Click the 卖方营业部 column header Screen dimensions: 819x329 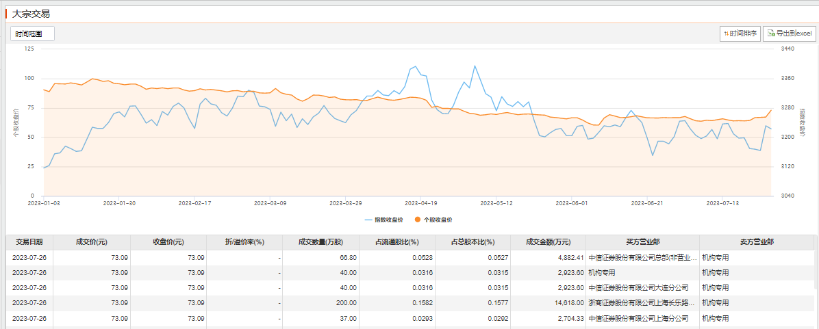[757, 242]
